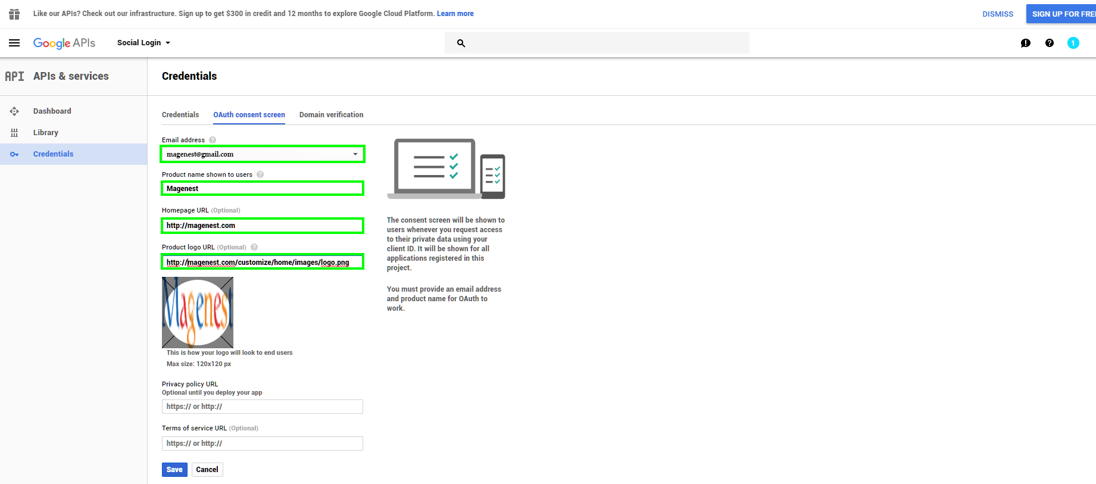Show help tooltip for Product logo URL
Screen dimensions: 1096x484
(x=254, y=247)
